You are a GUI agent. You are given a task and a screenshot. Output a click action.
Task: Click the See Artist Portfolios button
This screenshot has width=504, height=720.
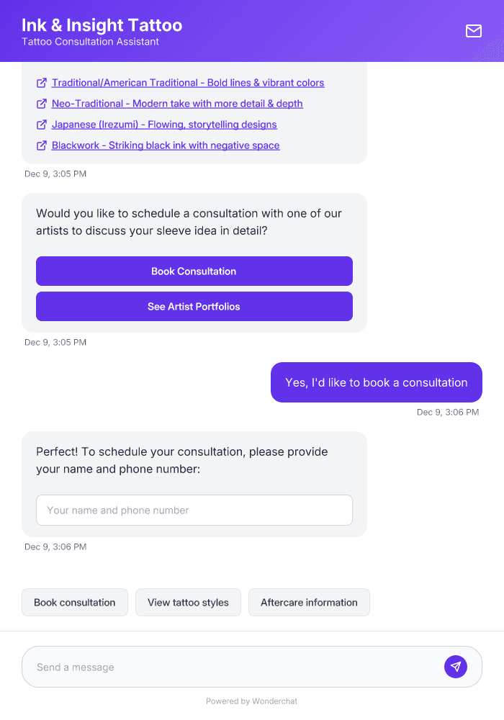[194, 306]
